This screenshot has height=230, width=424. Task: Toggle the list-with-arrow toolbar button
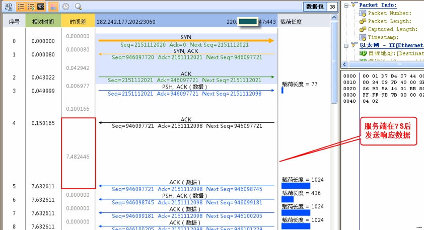31,7
